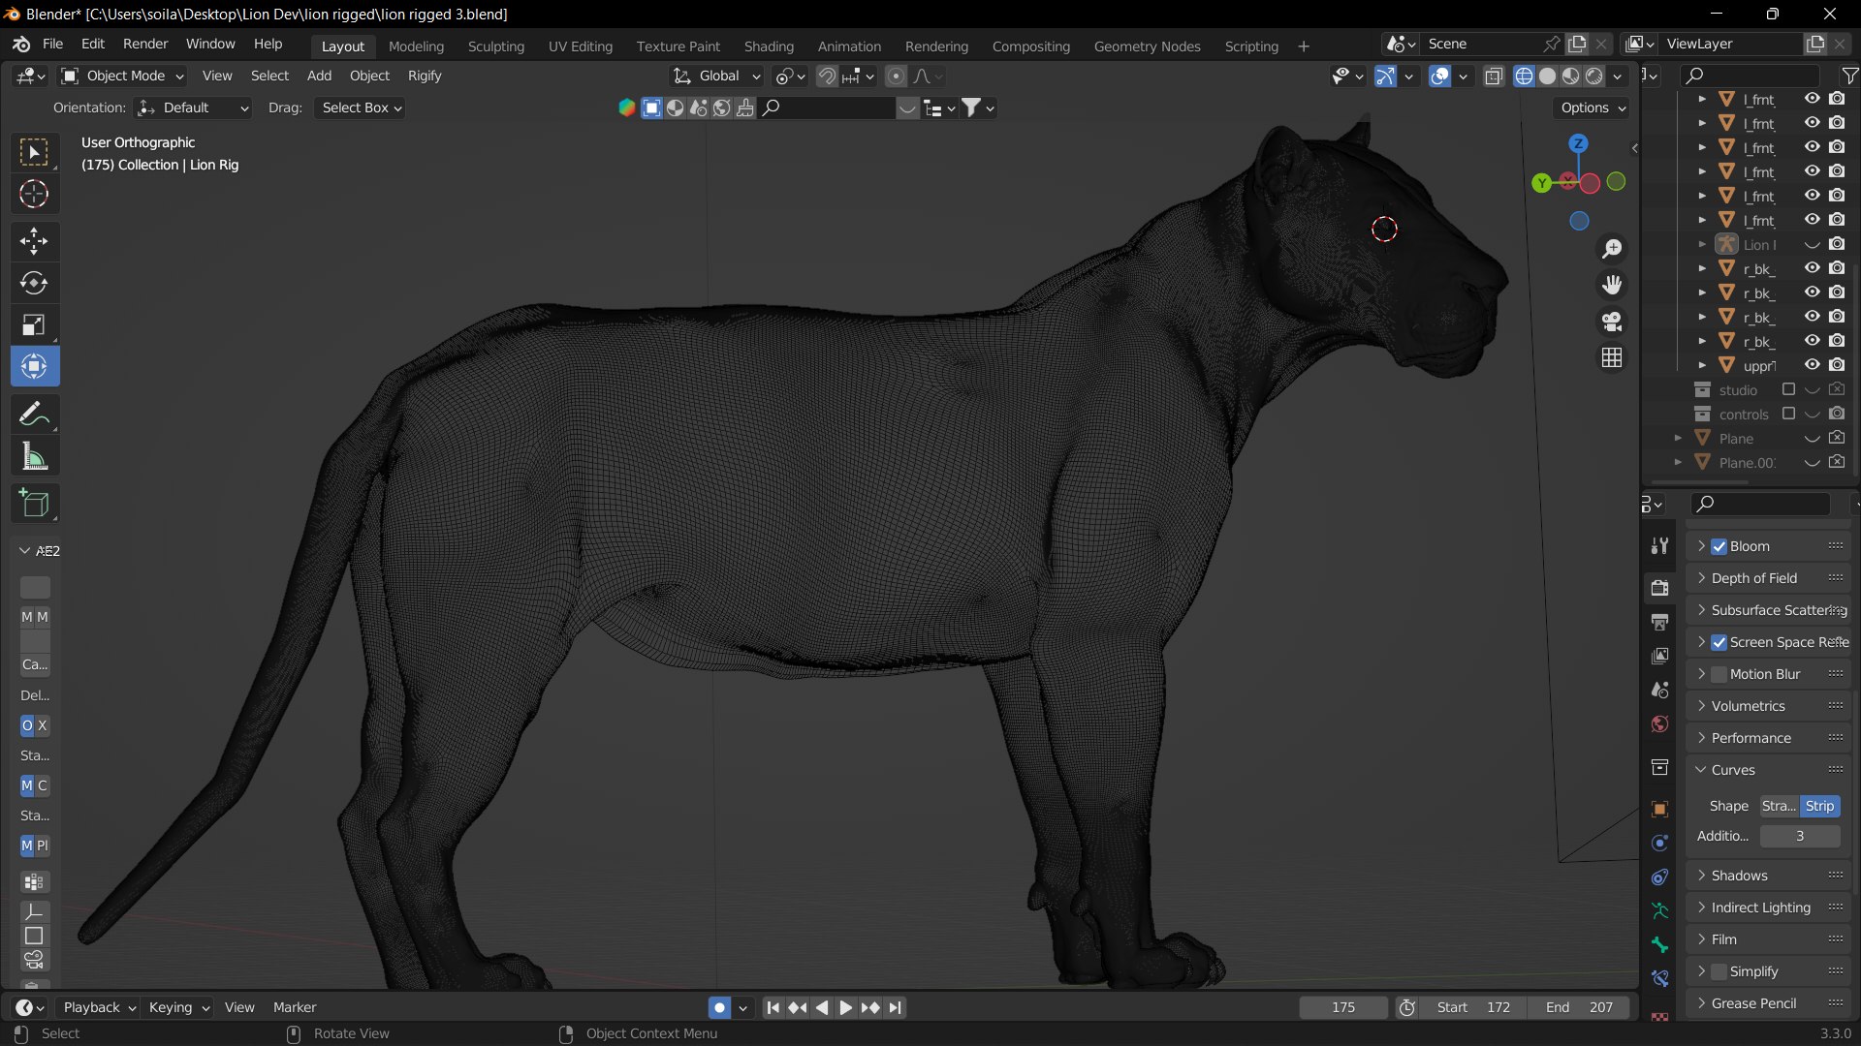Open the Render properties tab icon
Screen dimensions: 1861x1046
click(x=1659, y=588)
